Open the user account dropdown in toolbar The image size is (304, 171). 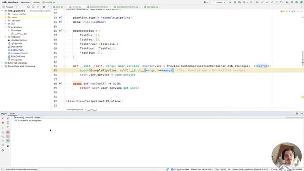click(x=206, y=2)
